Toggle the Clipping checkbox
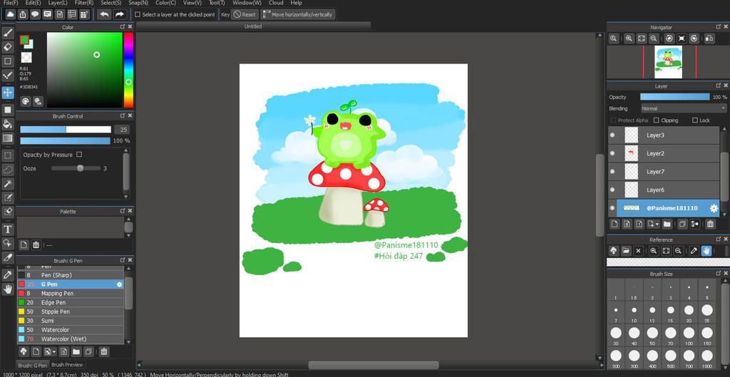730x377 pixels. (657, 120)
